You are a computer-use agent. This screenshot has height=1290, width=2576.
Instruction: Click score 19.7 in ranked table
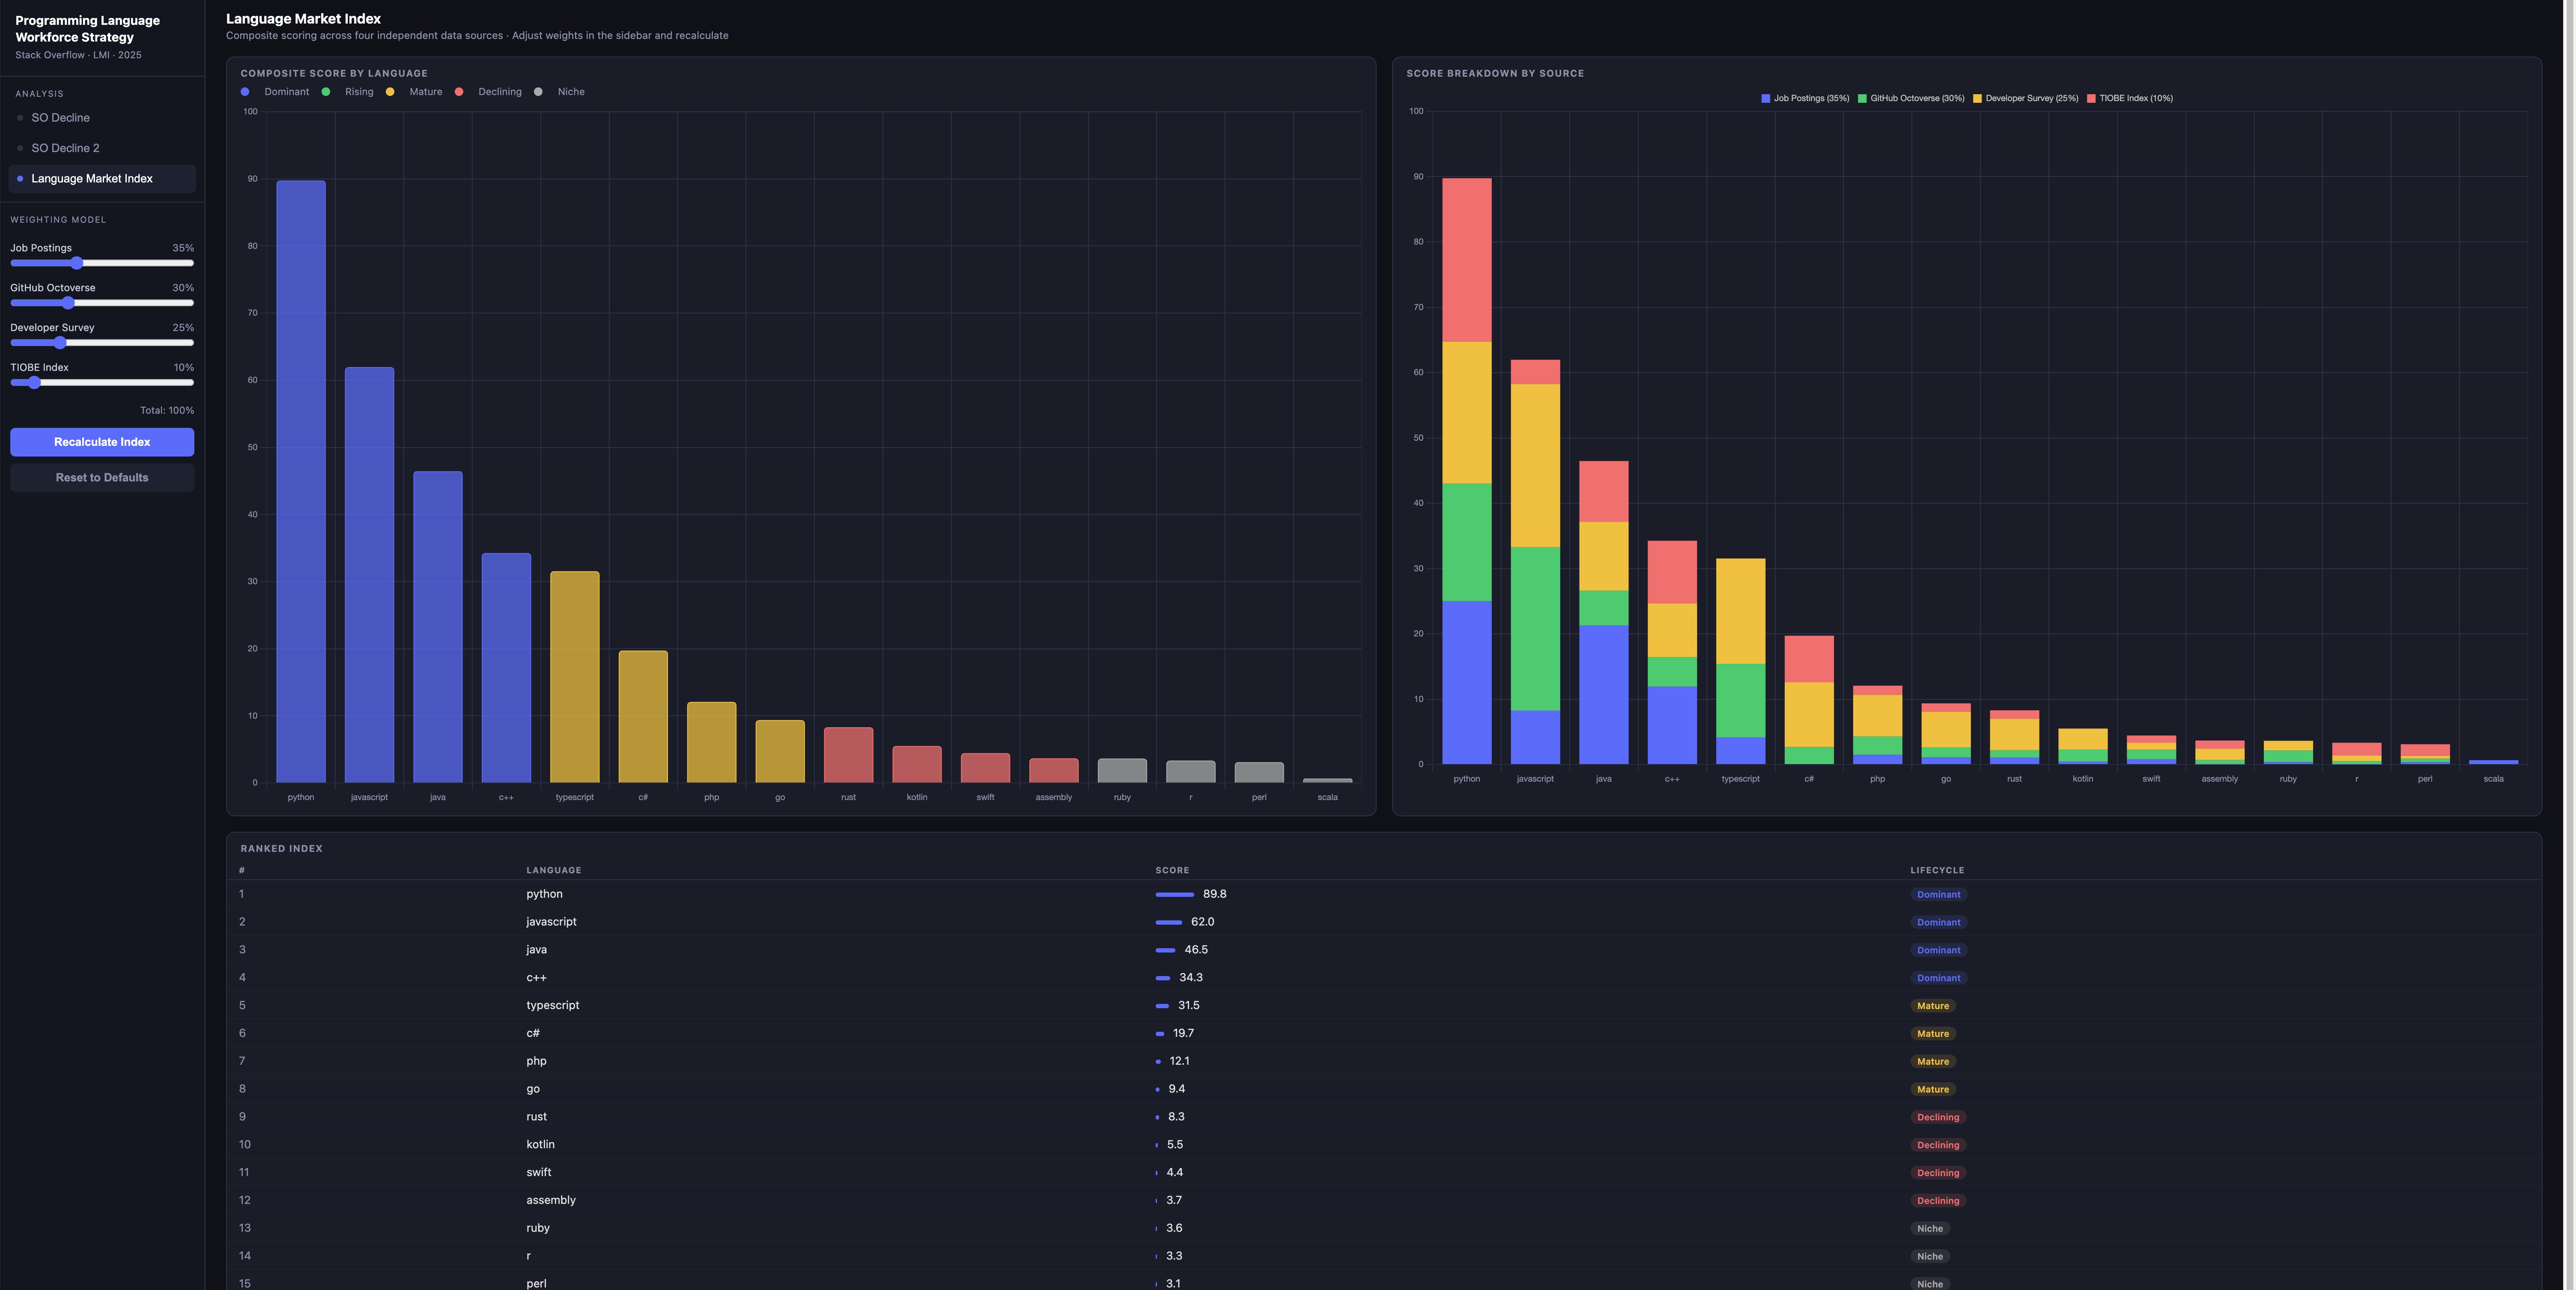[x=1183, y=1033]
